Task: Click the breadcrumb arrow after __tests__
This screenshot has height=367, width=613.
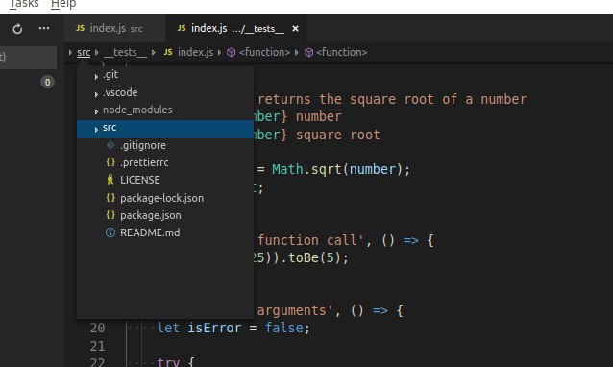Action: coord(154,52)
